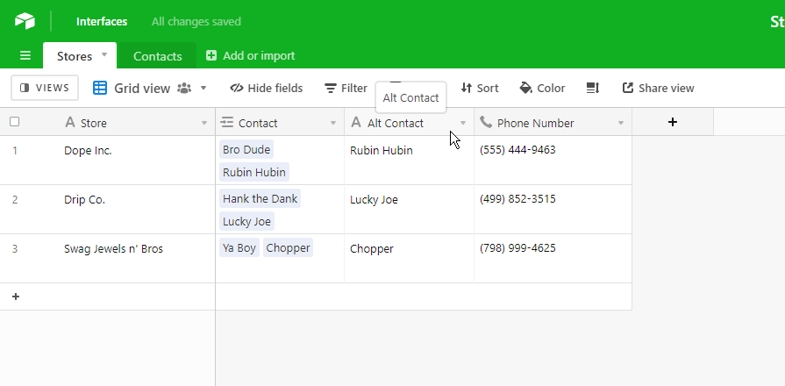Click row number 2
Viewport: 785px width, 386px height.
[x=15, y=199]
